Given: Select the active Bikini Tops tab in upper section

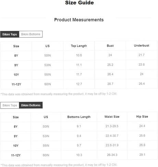Looking at the screenshot, I should click(x=10, y=34).
